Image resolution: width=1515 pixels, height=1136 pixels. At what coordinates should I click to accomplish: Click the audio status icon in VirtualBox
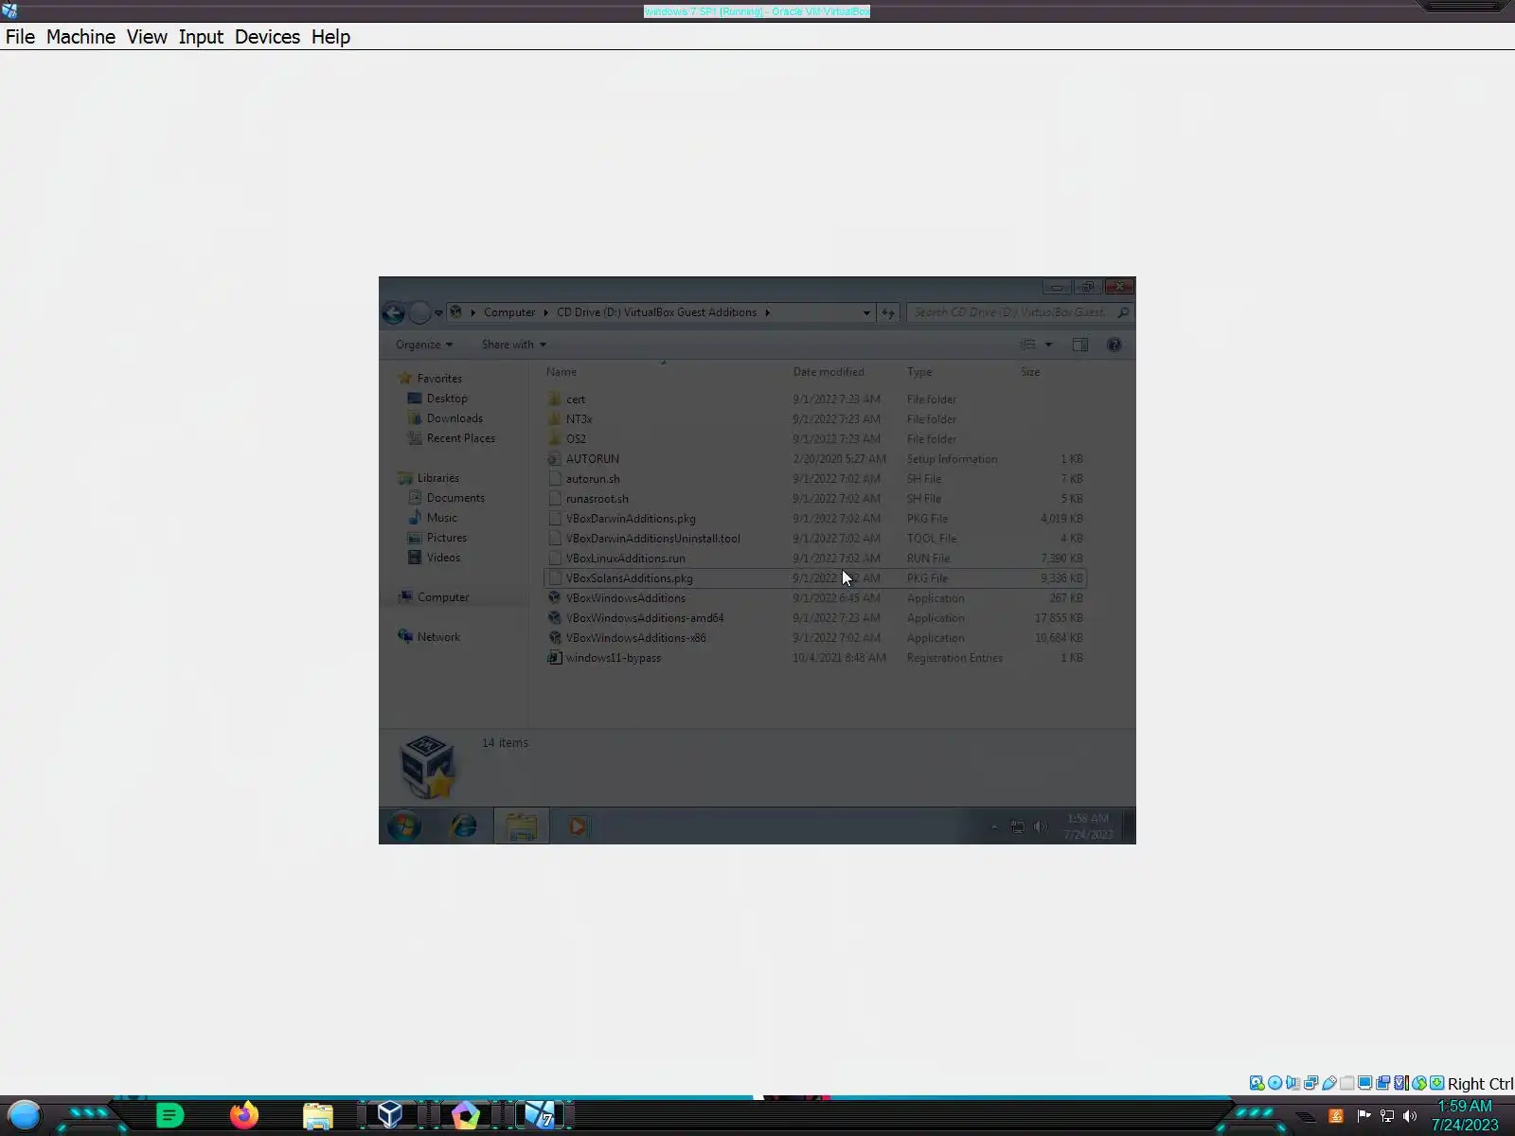tap(1292, 1083)
